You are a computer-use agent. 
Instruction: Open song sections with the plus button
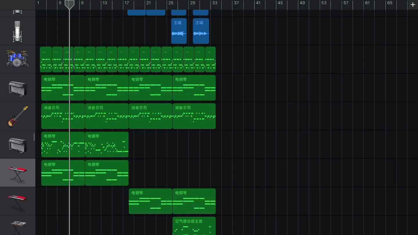click(413, 5)
